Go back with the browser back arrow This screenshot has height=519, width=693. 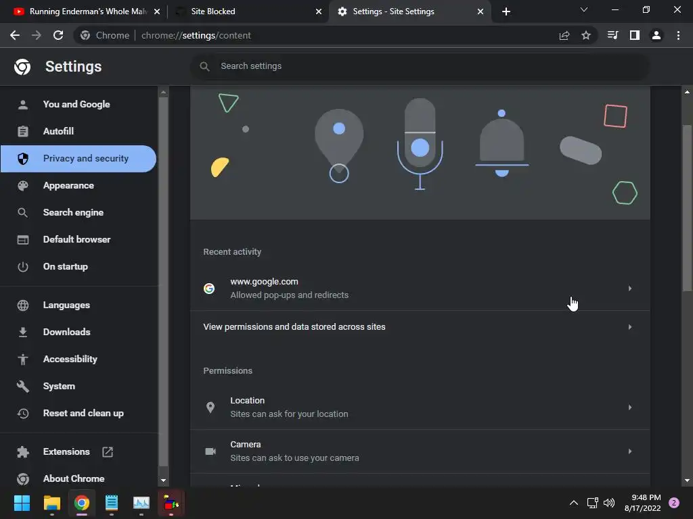click(x=15, y=35)
